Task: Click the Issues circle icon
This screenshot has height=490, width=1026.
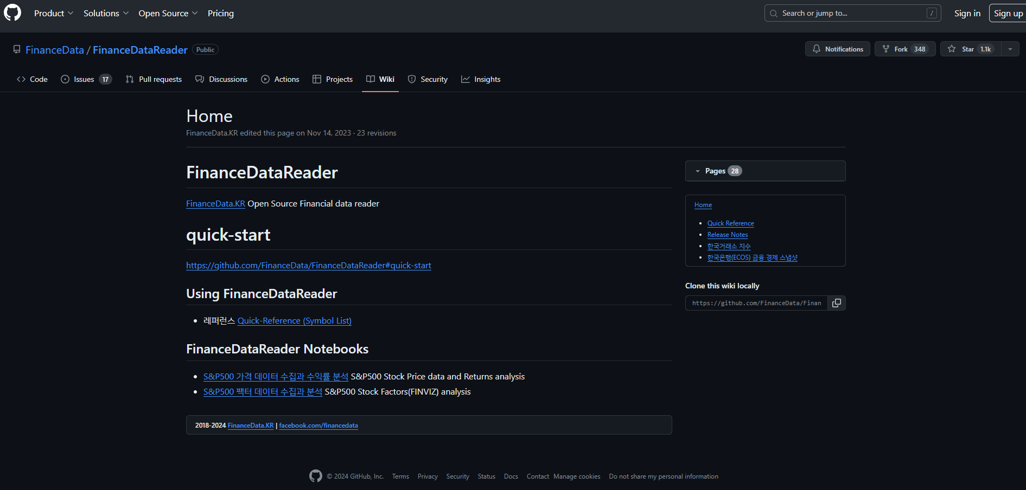Action: point(65,79)
